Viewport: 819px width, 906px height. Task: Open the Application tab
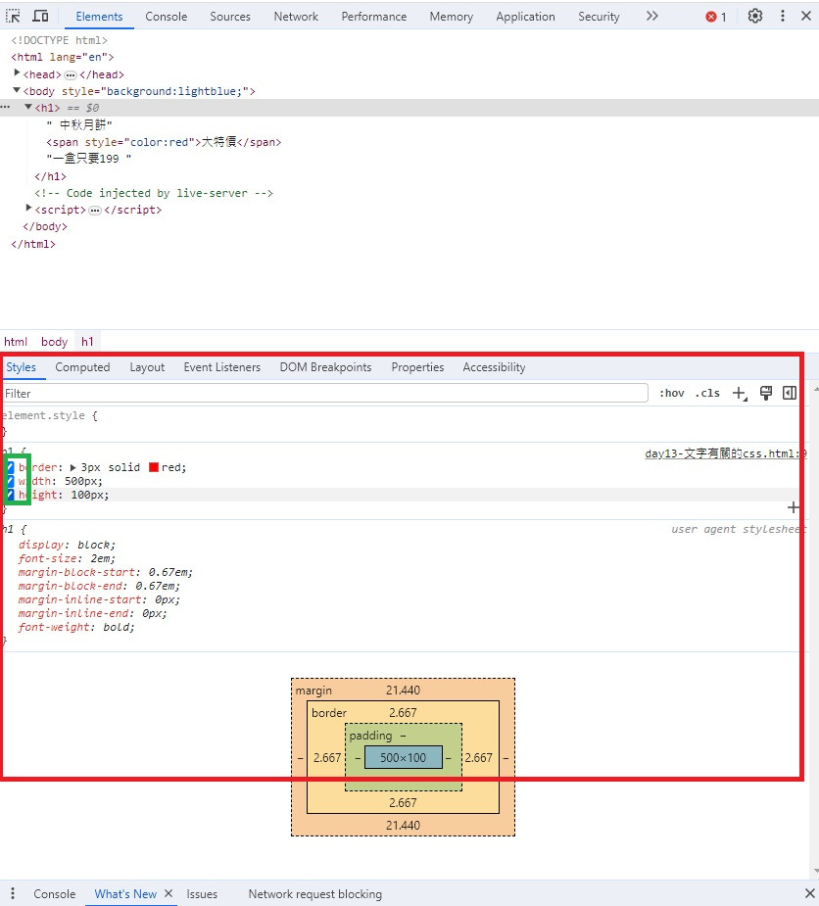pyautogui.click(x=525, y=17)
